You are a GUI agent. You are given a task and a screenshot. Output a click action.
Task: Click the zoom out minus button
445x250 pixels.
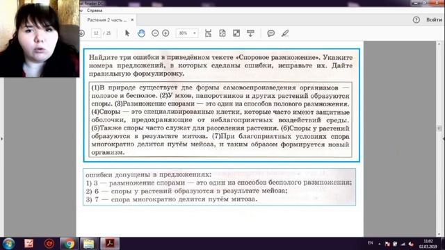click(x=155, y=33)
